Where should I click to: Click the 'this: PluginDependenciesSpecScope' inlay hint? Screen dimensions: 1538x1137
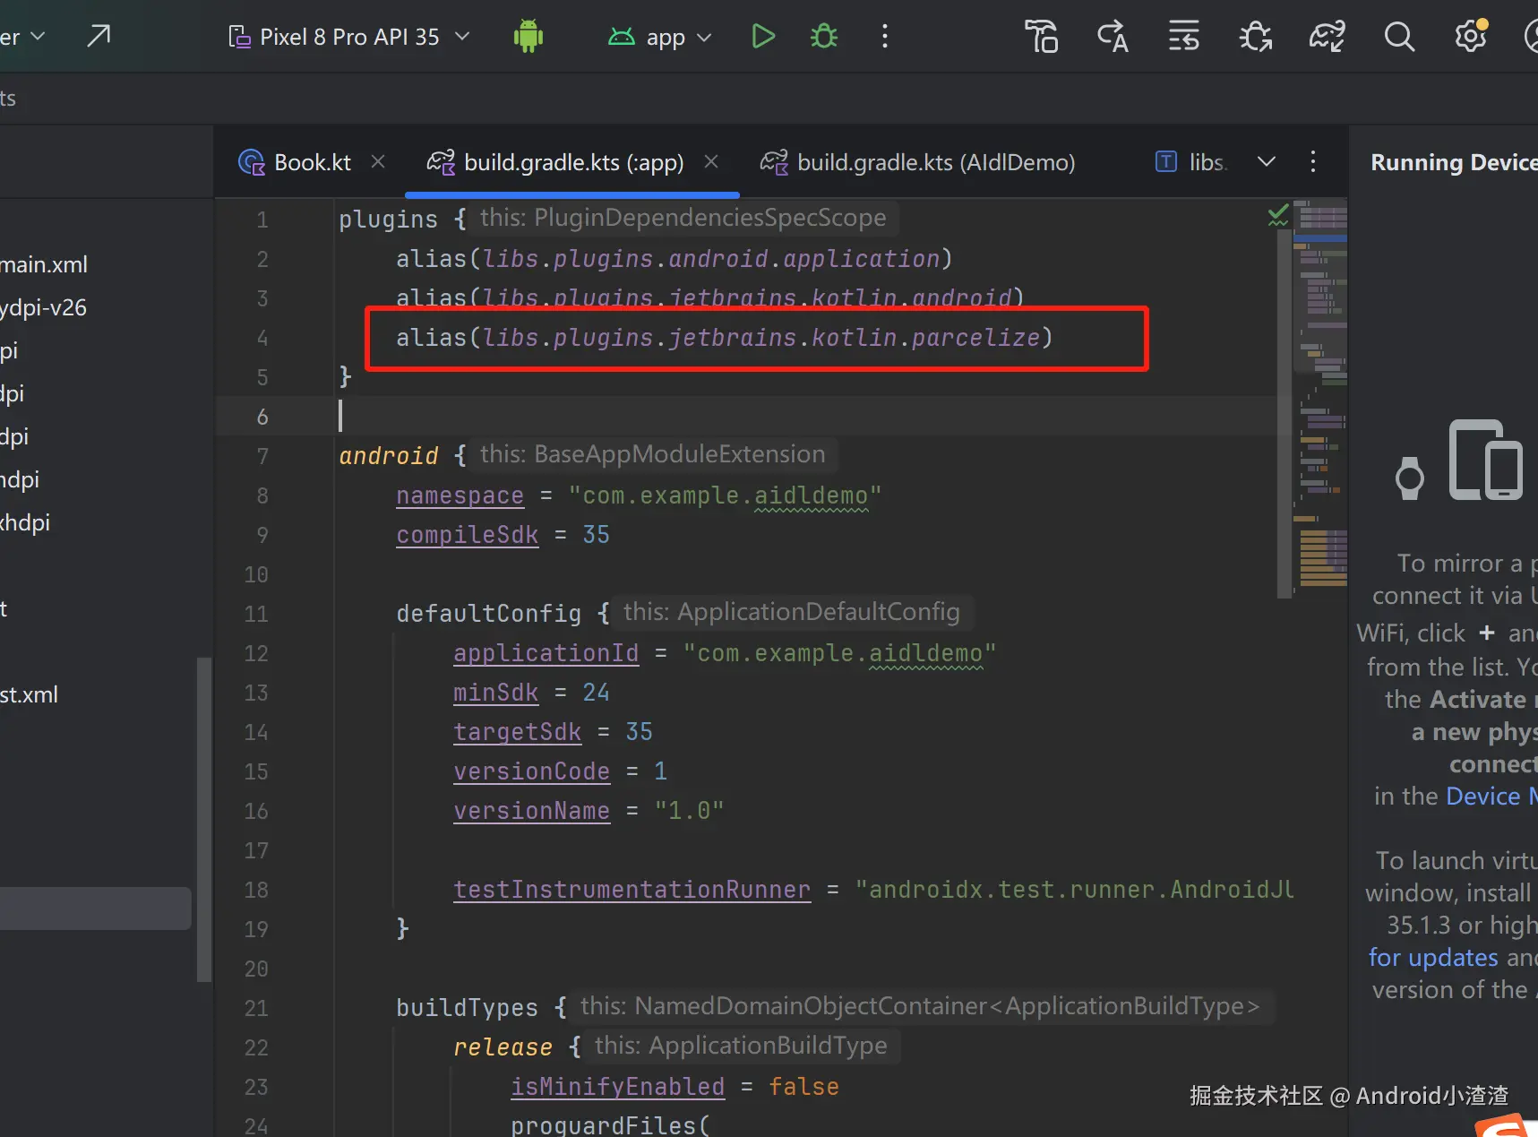point(683,218)
